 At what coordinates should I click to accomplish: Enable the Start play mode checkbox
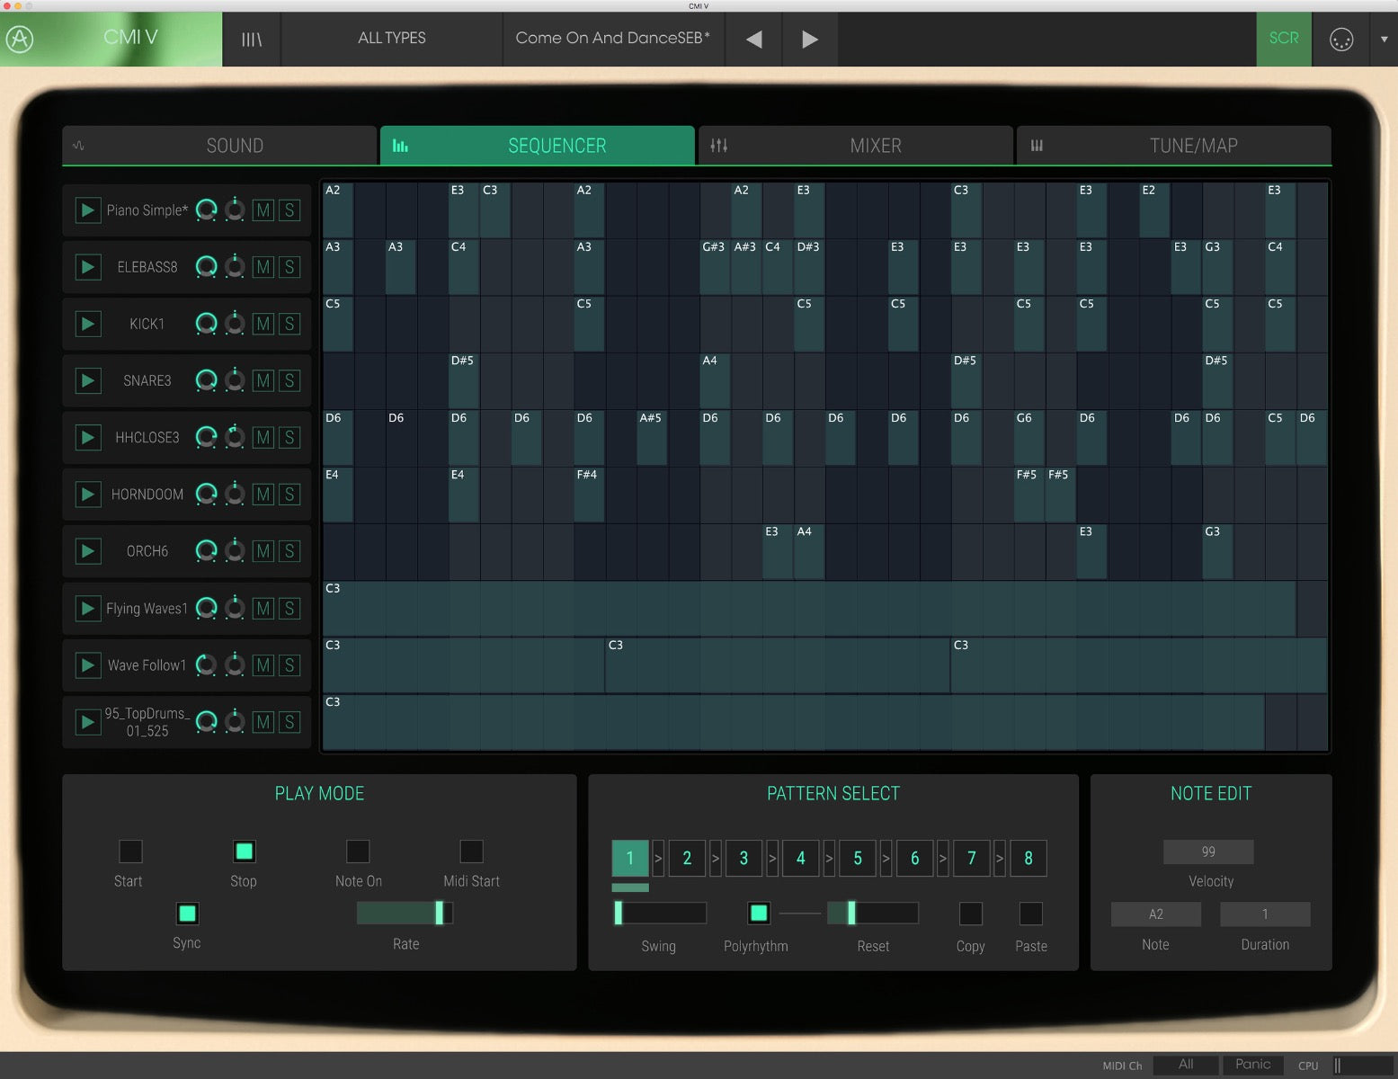coord(130,851)
